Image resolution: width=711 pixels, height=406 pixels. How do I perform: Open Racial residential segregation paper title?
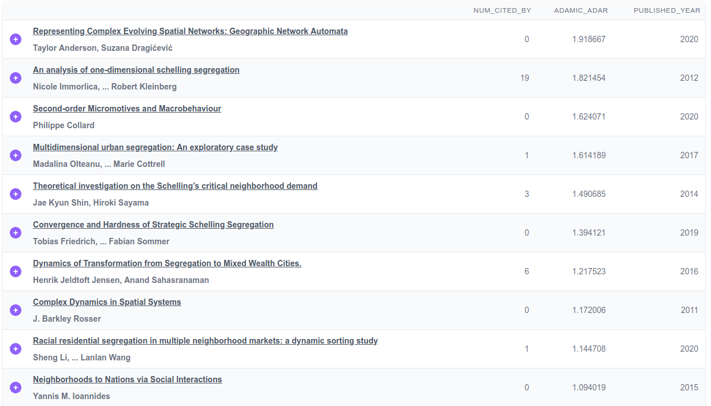[205, 341]
